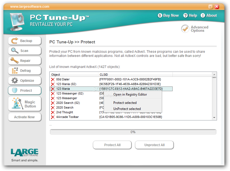Select the 123 Messenger row
Image resolution: width=230 pixels, height=171 pixels.
pos(77,98)
